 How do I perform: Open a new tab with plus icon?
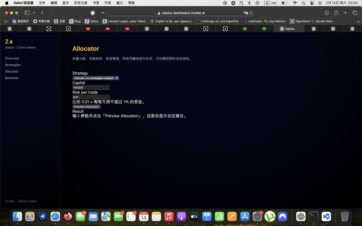click(x=345, y=13)
